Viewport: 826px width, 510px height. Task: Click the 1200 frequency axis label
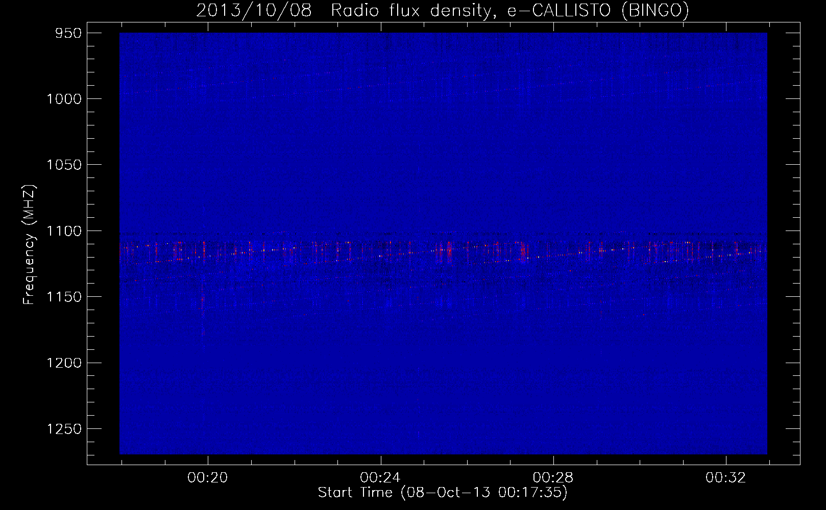[64, 363]
